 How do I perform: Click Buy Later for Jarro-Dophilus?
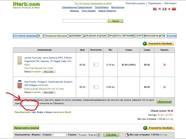coord(49,72)
